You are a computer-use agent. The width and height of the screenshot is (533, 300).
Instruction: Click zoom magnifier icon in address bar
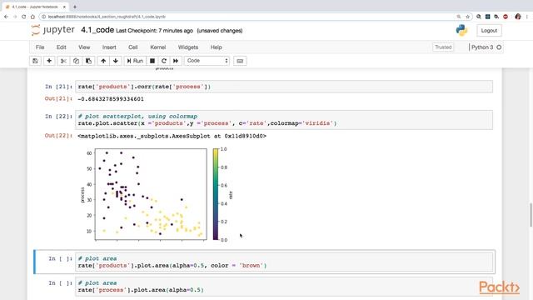pos(459,17)
